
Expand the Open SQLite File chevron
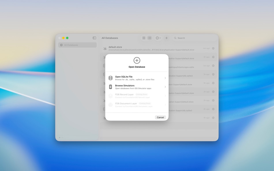click(x=165, y=78)
